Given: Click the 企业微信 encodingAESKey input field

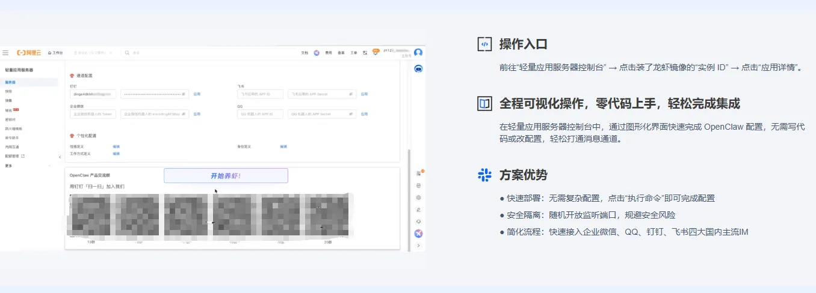Looking at the screenshot, I should [155, 114].
